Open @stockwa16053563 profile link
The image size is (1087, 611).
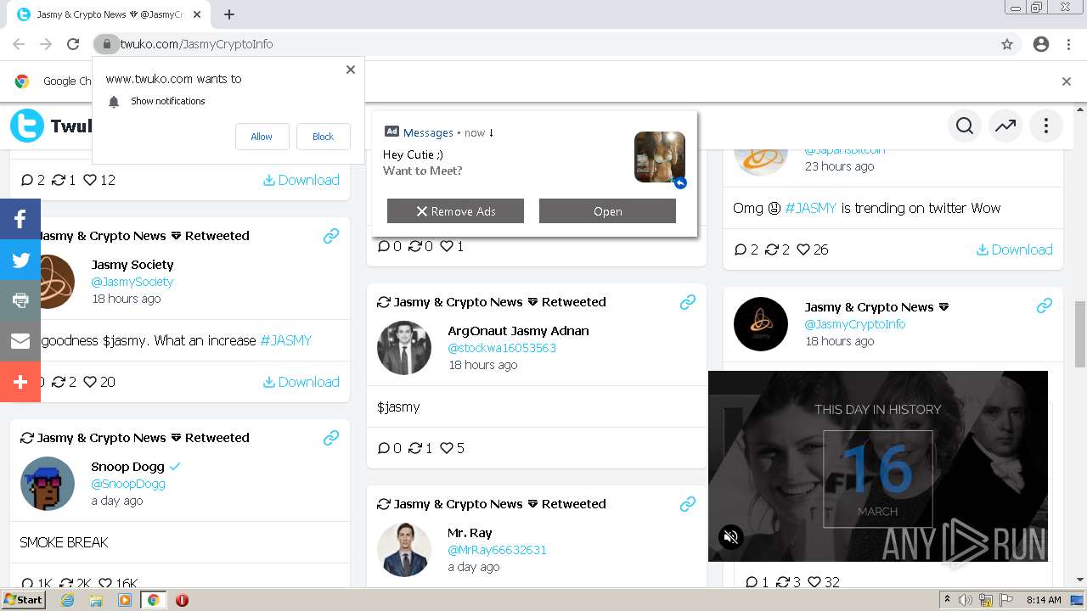[x=502, y=348]
